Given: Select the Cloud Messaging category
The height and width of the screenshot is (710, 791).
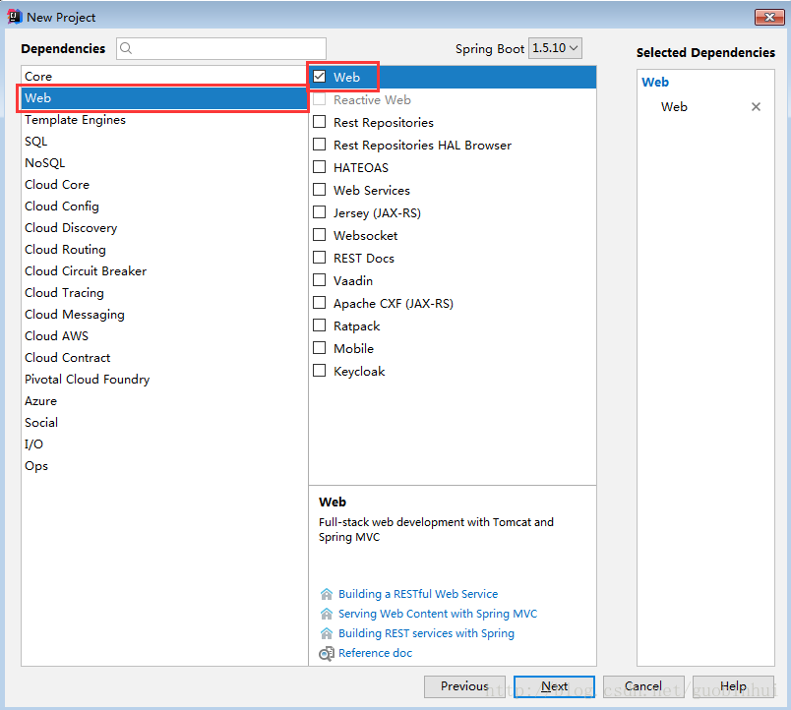Looking at the screenshot, I should tap(164, 315).
